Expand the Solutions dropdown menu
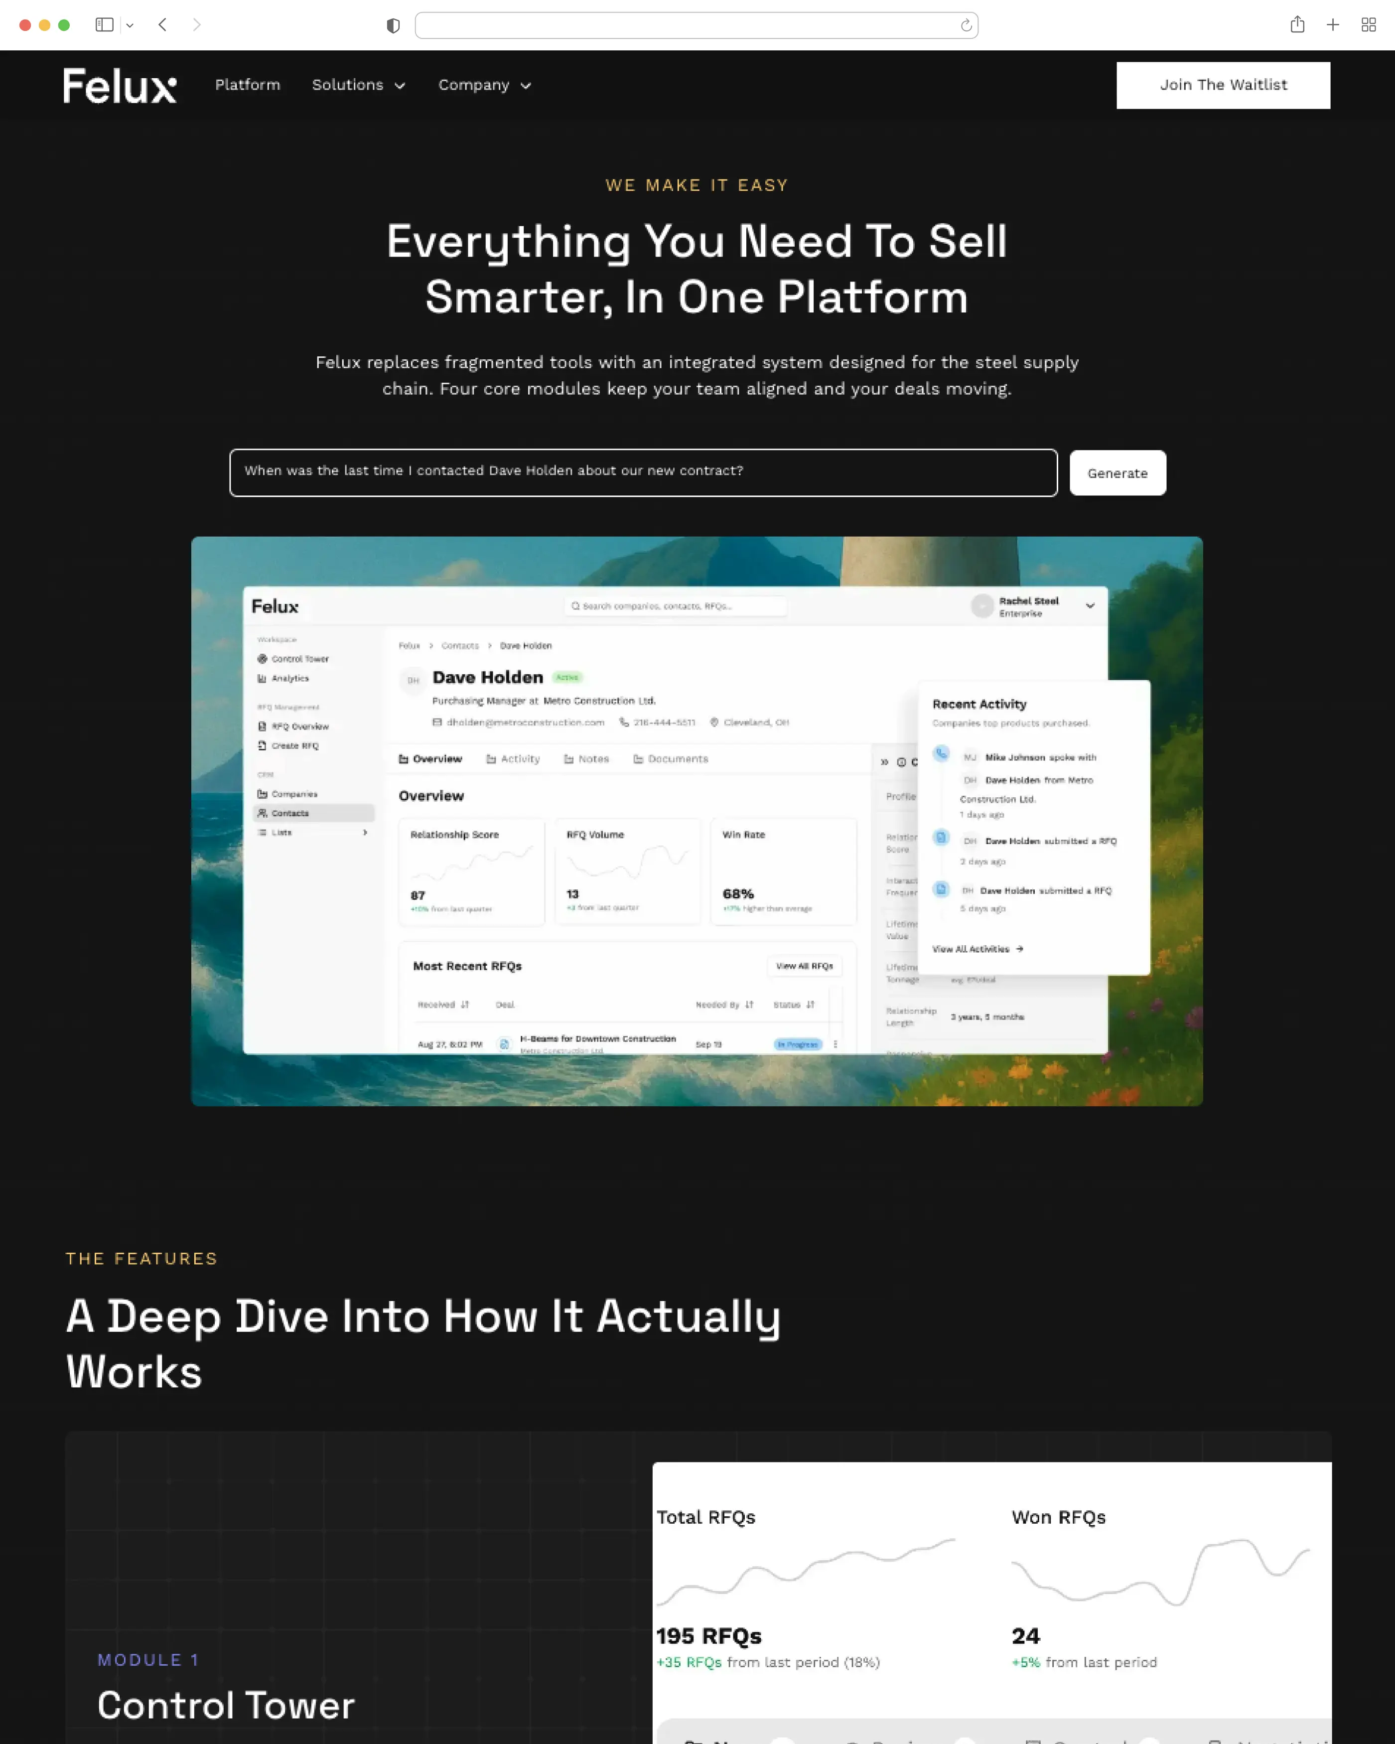1395x1744 pixels. click(358, 85)
